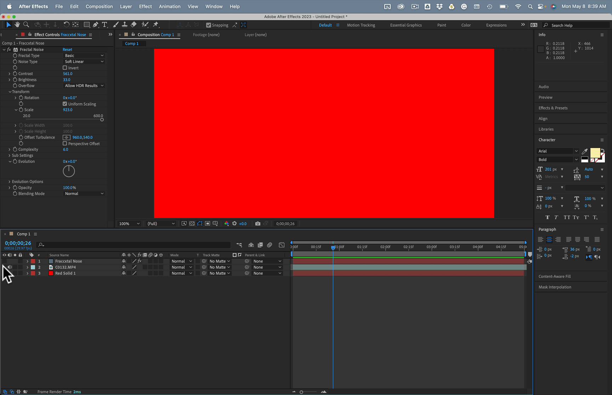
Task: Select the Puppet Pin tool
Action: (155, 25)
